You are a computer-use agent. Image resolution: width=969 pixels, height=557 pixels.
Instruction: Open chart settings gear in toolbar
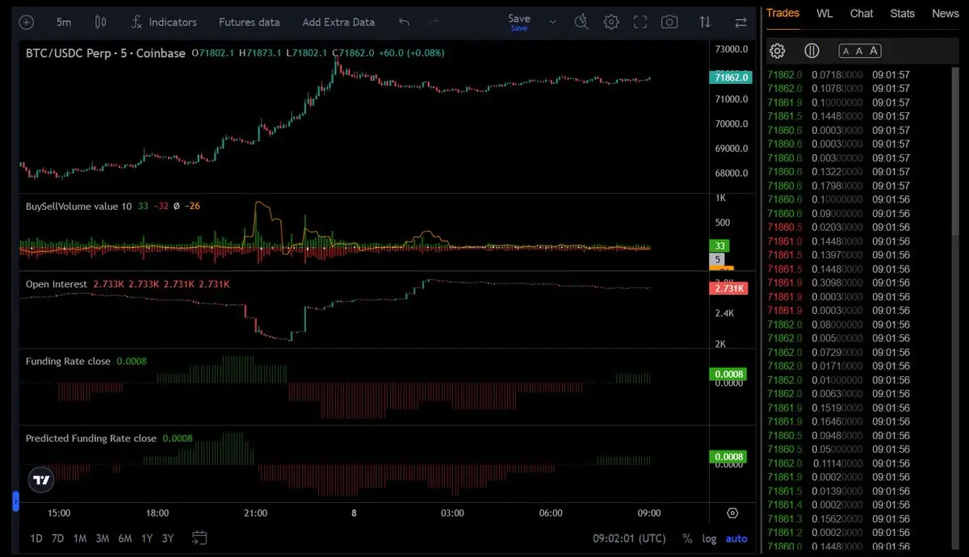611,23
